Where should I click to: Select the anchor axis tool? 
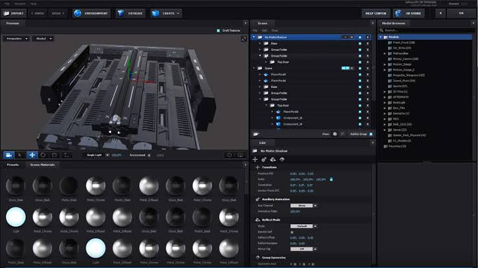pyautogui.click(x=66, y=155)
